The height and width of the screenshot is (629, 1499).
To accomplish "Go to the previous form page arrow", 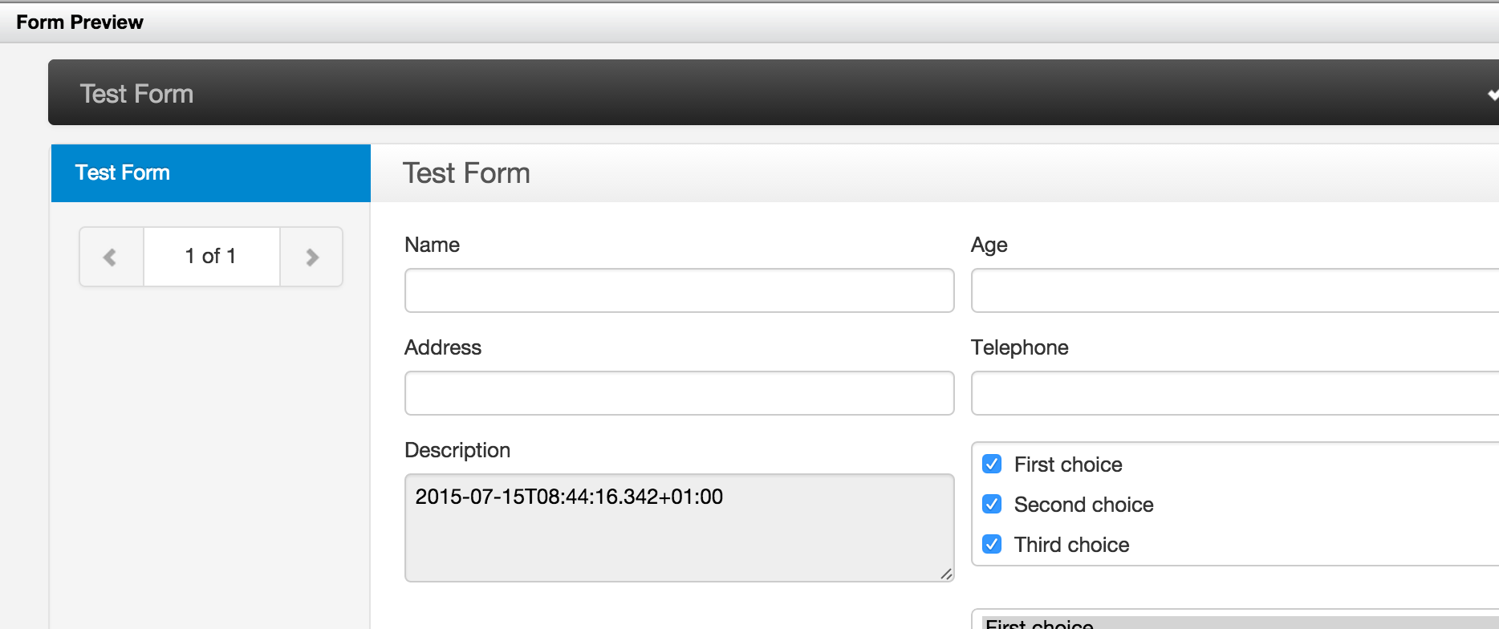I will (111, 257).
